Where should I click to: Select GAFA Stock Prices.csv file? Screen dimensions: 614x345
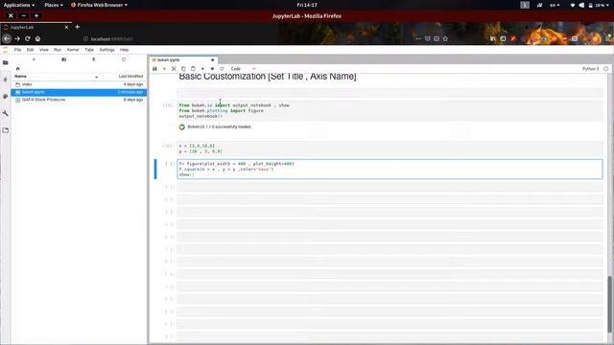pyautogui.click(x=79, y=100)
